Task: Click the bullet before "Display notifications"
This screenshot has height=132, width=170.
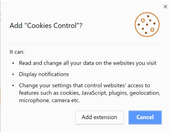Action: pyautogui.click(x=13, y=75)
